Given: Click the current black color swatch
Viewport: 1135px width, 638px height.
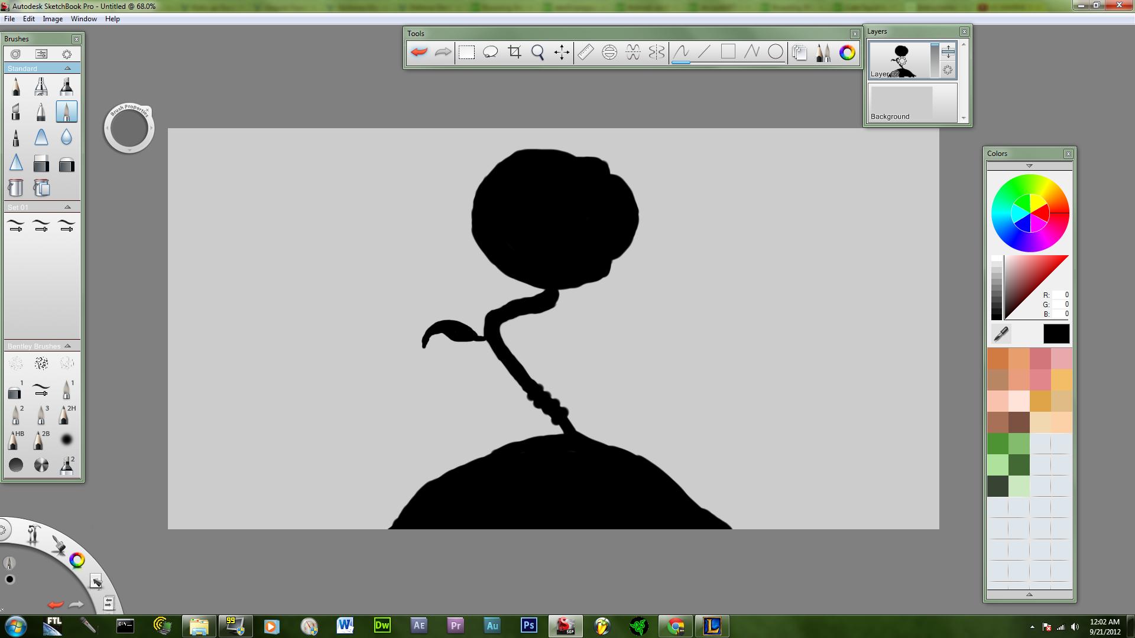Looking at the screenshot, I should point(1056,334).
